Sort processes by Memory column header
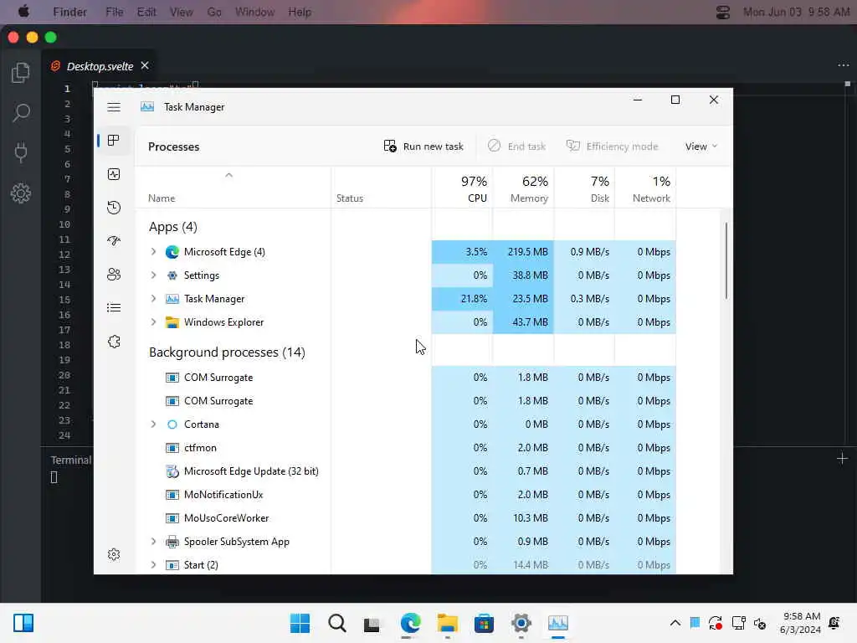 [524, 188]
